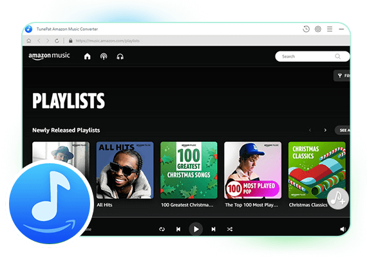The height and width of the screenshot is (257, 367).
Task: Open 100 Greatest Christmas Songs cover
Action: [189, 170]
